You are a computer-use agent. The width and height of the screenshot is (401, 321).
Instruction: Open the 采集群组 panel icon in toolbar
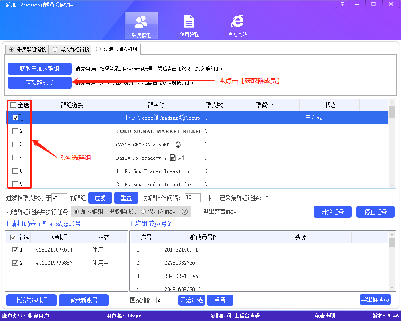coord(141,24)
